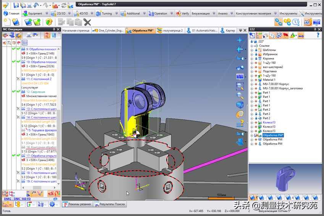
Task: Open the 2D/3D tab dropdown arrow
Action: point(69,13)
